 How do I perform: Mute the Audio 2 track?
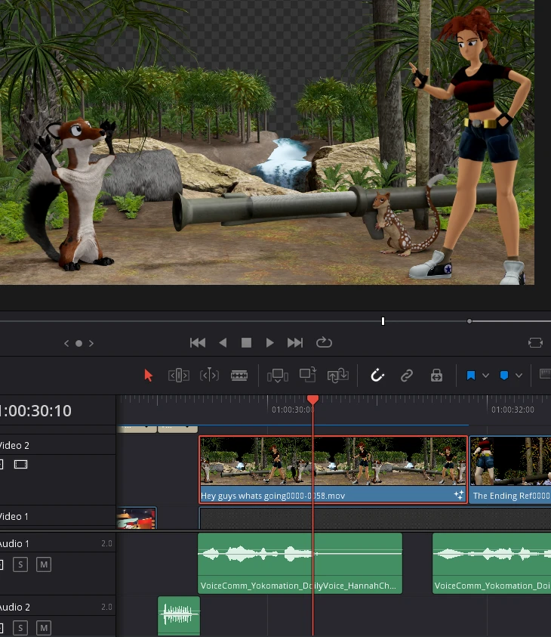coord(44,628)
